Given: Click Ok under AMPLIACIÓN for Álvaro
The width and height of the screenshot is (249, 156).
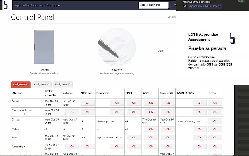Looking at the screenshot, I should point(200,103).
